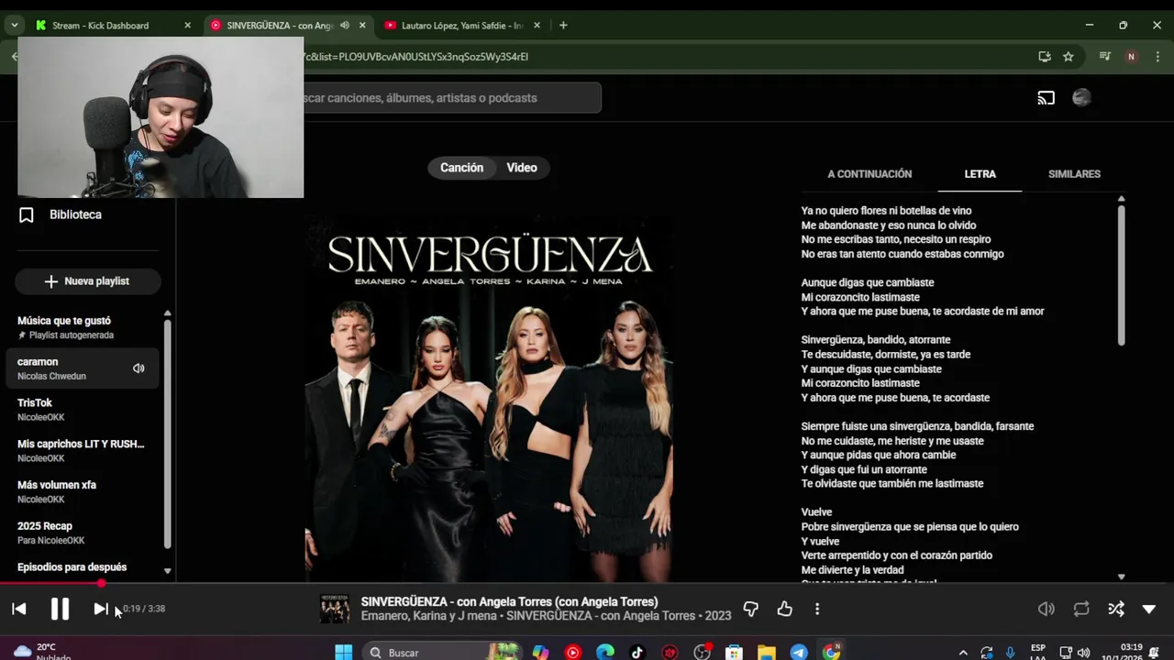The height and width of the screenshot is (660, 1174).
Task: Open Más volumen xfa playlist
Action: [x=83, y=491]
